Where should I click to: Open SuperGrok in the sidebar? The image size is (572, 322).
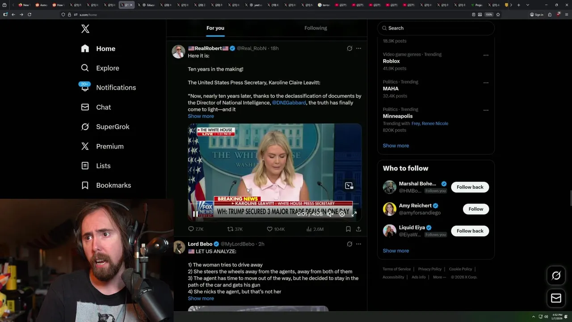[105, 127]
